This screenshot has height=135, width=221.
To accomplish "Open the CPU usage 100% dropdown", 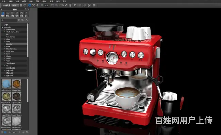I will pyautogui.click(x=15, y=6).
